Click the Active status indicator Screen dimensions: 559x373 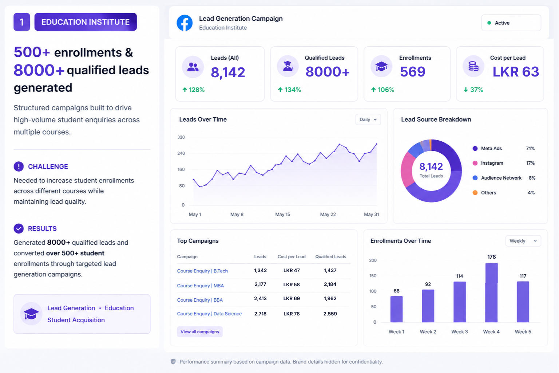coord(511,23)
